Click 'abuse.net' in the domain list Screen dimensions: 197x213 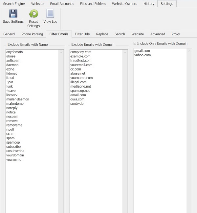[78, 73]
